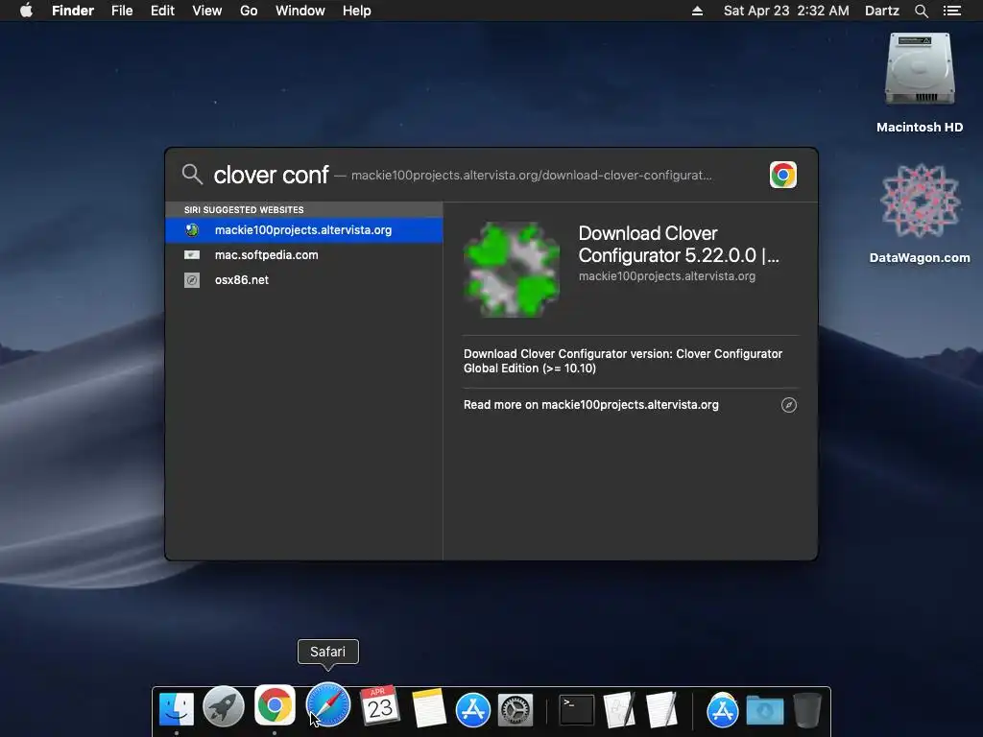Open App Store next to Notes in Dock
Screen dimensions: 983x737
pyautogui.click(x=472, y=710)
